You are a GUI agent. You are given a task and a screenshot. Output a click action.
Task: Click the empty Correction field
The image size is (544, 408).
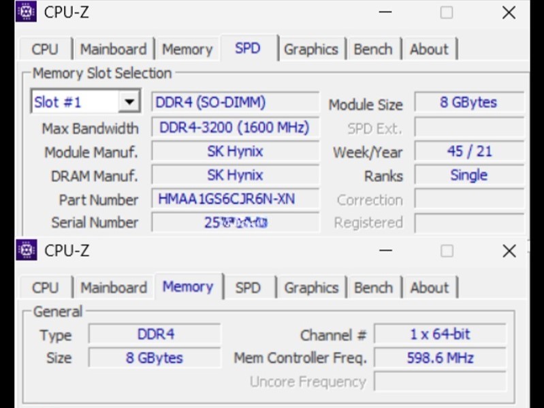pos(469,199)
